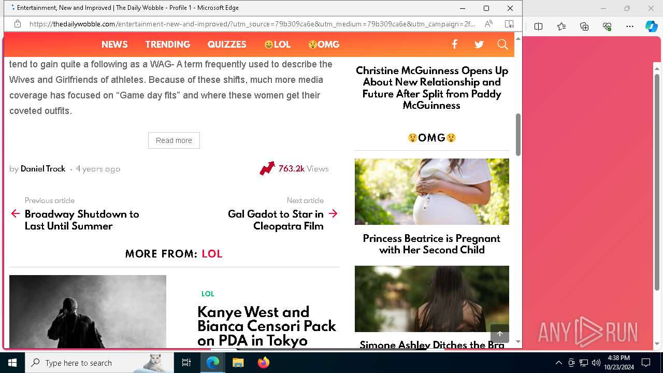Open the Kanye West black-and-white thumbnail

pos(88,311)
